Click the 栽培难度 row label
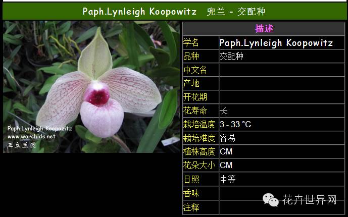Viewport: 348px width, 217px height. point(199,138)
